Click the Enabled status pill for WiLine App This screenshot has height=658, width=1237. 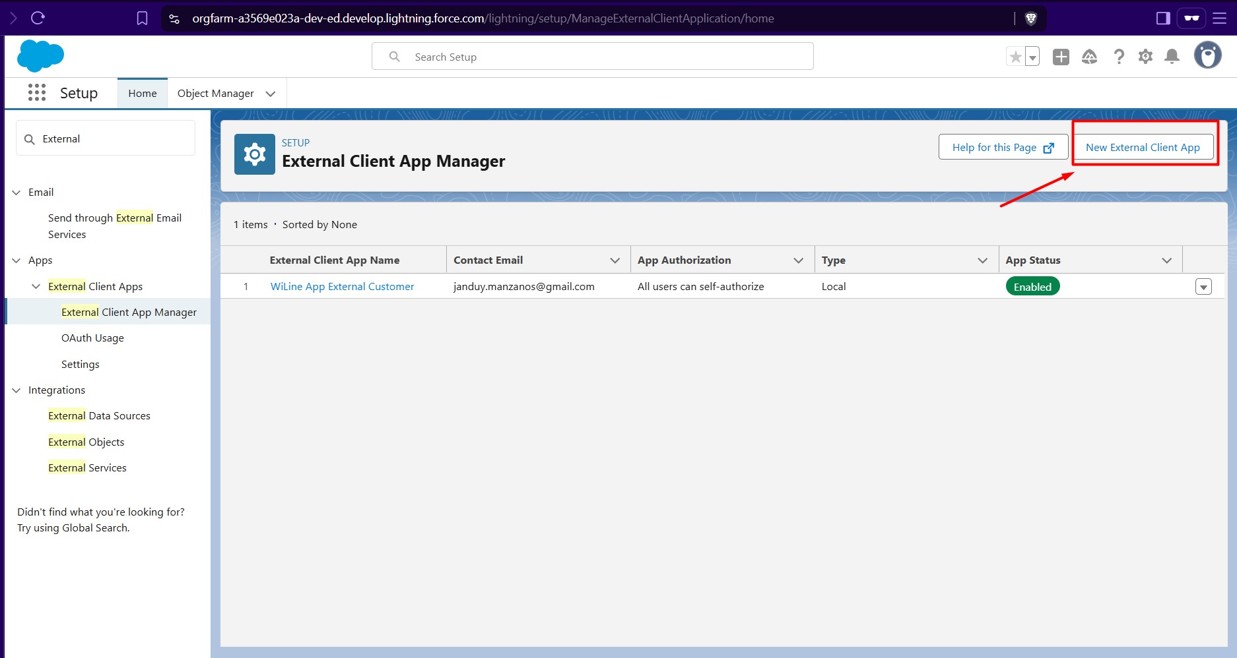pyautogui.click(x=1032, y=286)
